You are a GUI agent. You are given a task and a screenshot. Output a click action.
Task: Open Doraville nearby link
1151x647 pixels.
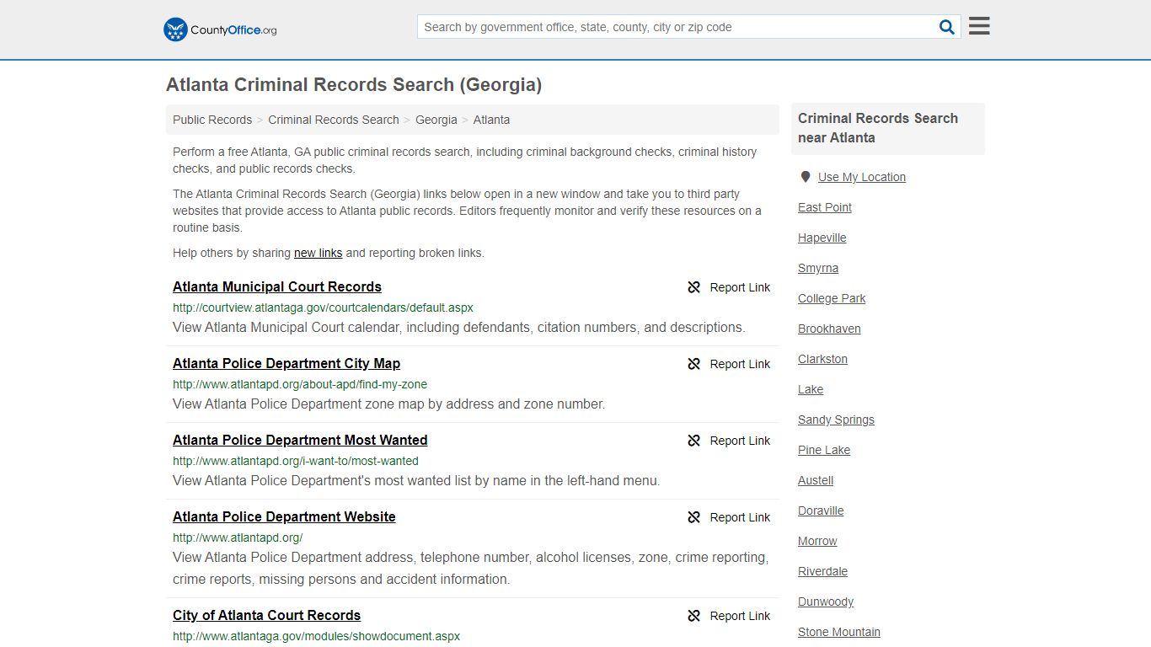coord(821,511)
